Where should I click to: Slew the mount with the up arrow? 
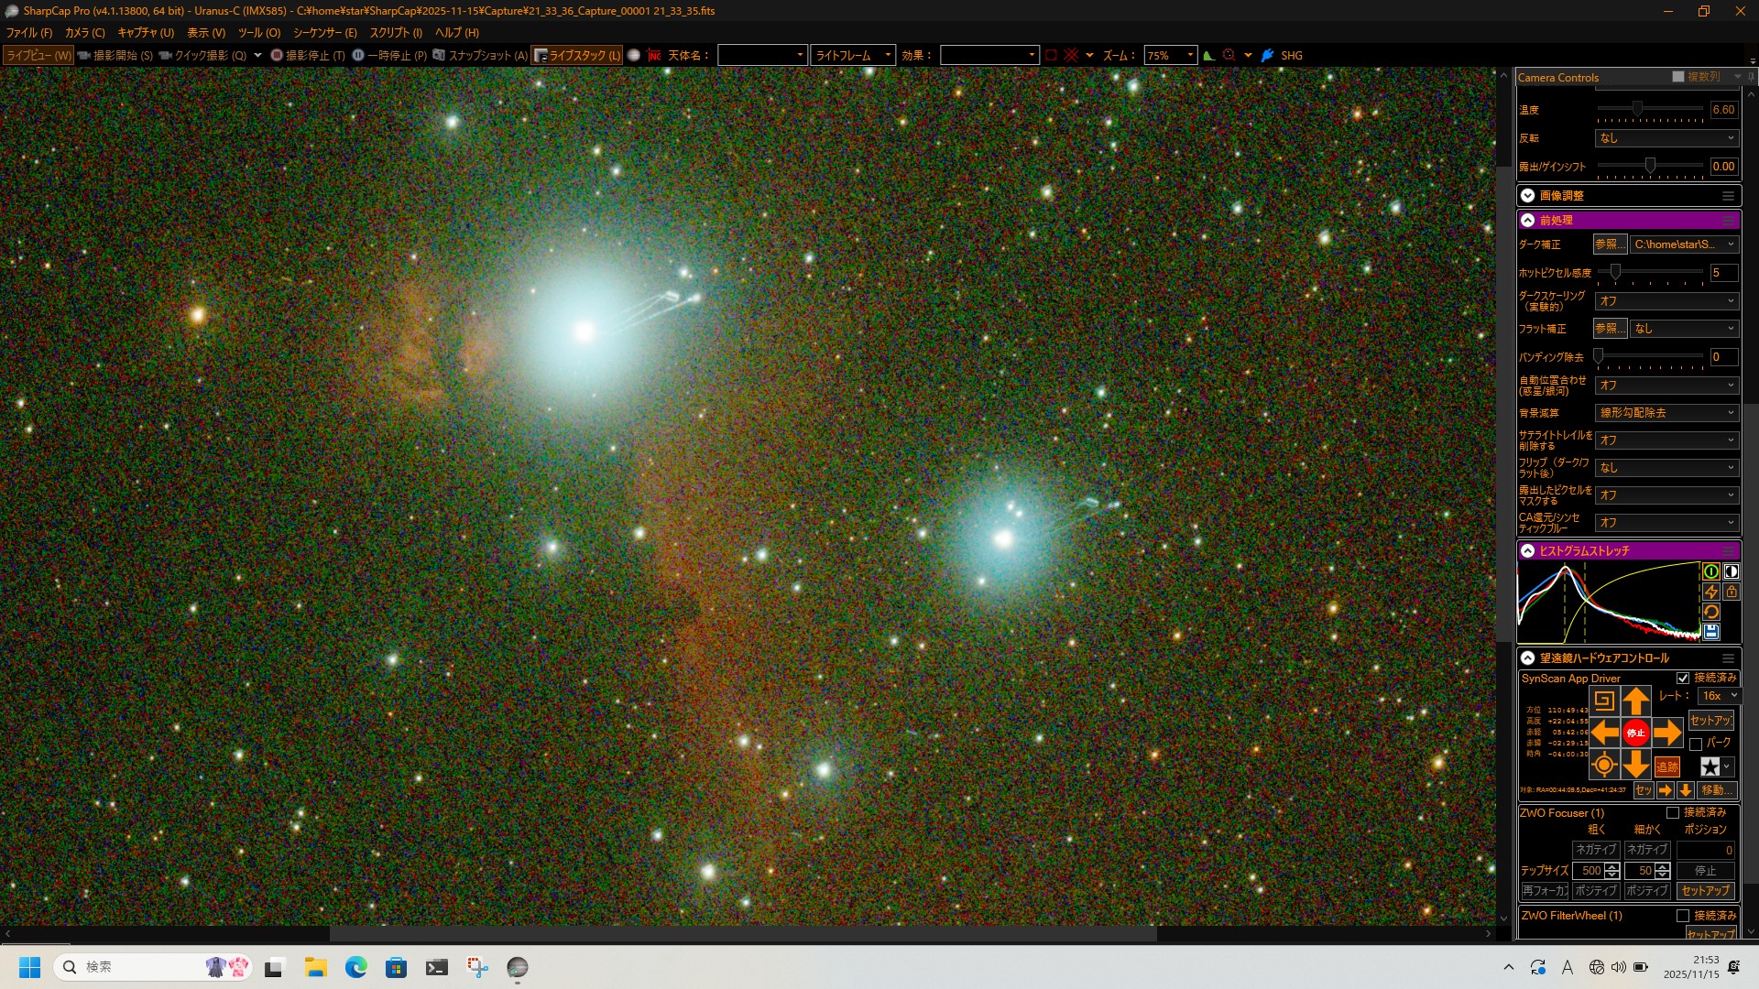coord(1635,701)
